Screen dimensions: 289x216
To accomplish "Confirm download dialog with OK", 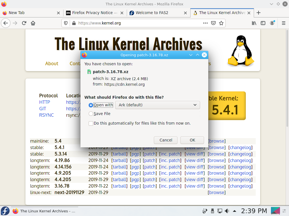I will pos(192,140).
